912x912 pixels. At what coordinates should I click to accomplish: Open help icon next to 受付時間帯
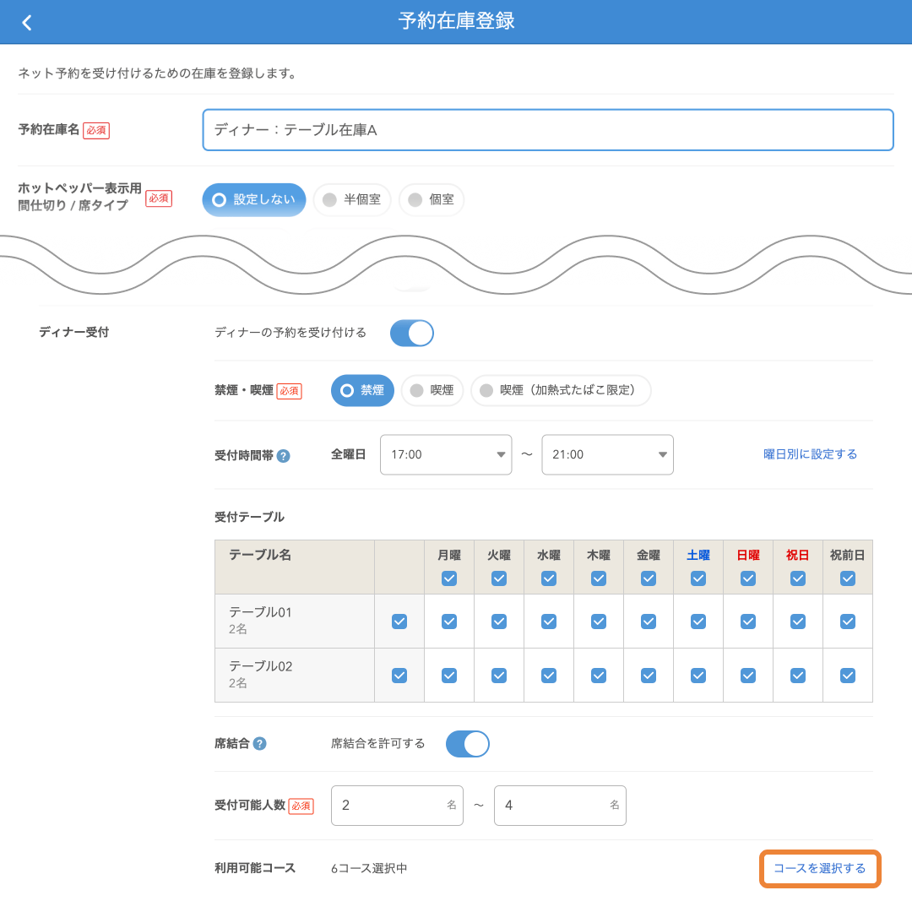tap(283, 456)
